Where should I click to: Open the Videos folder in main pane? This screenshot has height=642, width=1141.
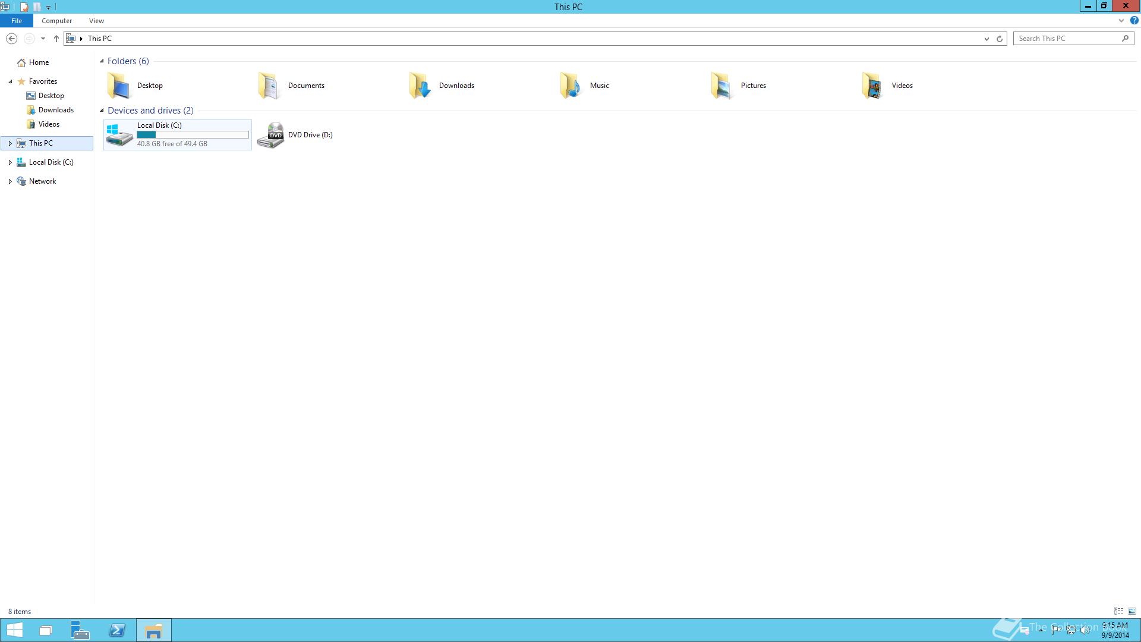click(872, 86)
